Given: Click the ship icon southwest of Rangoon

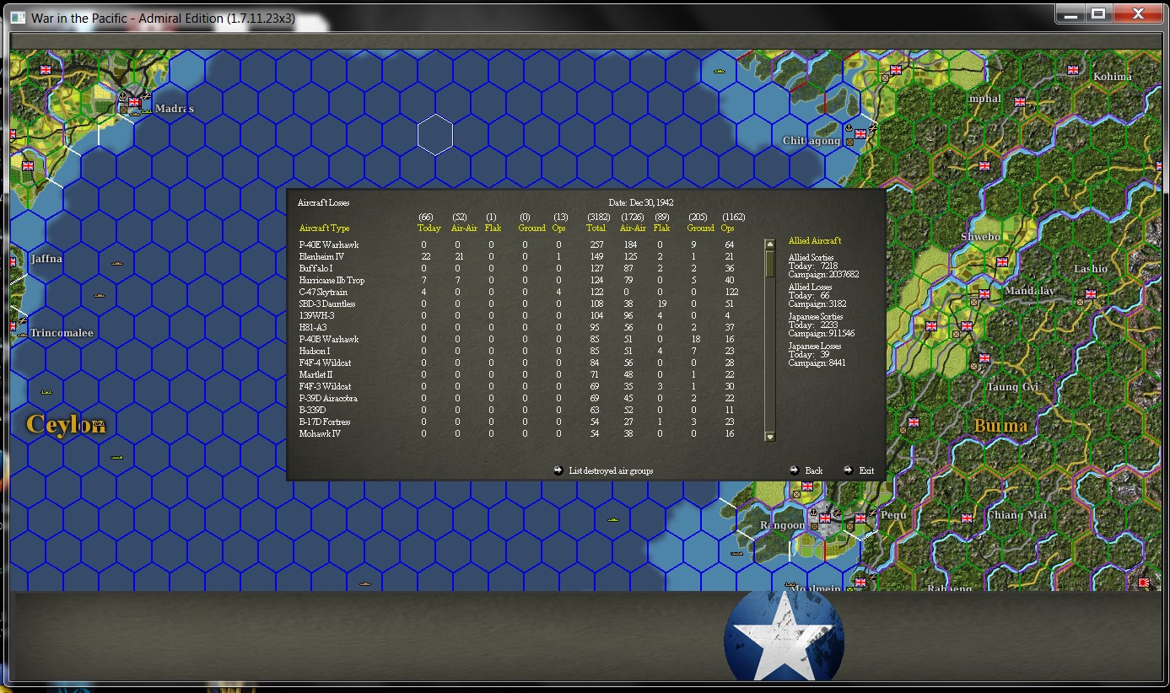Looking at the screenshot, I should [x=736, y=555].
